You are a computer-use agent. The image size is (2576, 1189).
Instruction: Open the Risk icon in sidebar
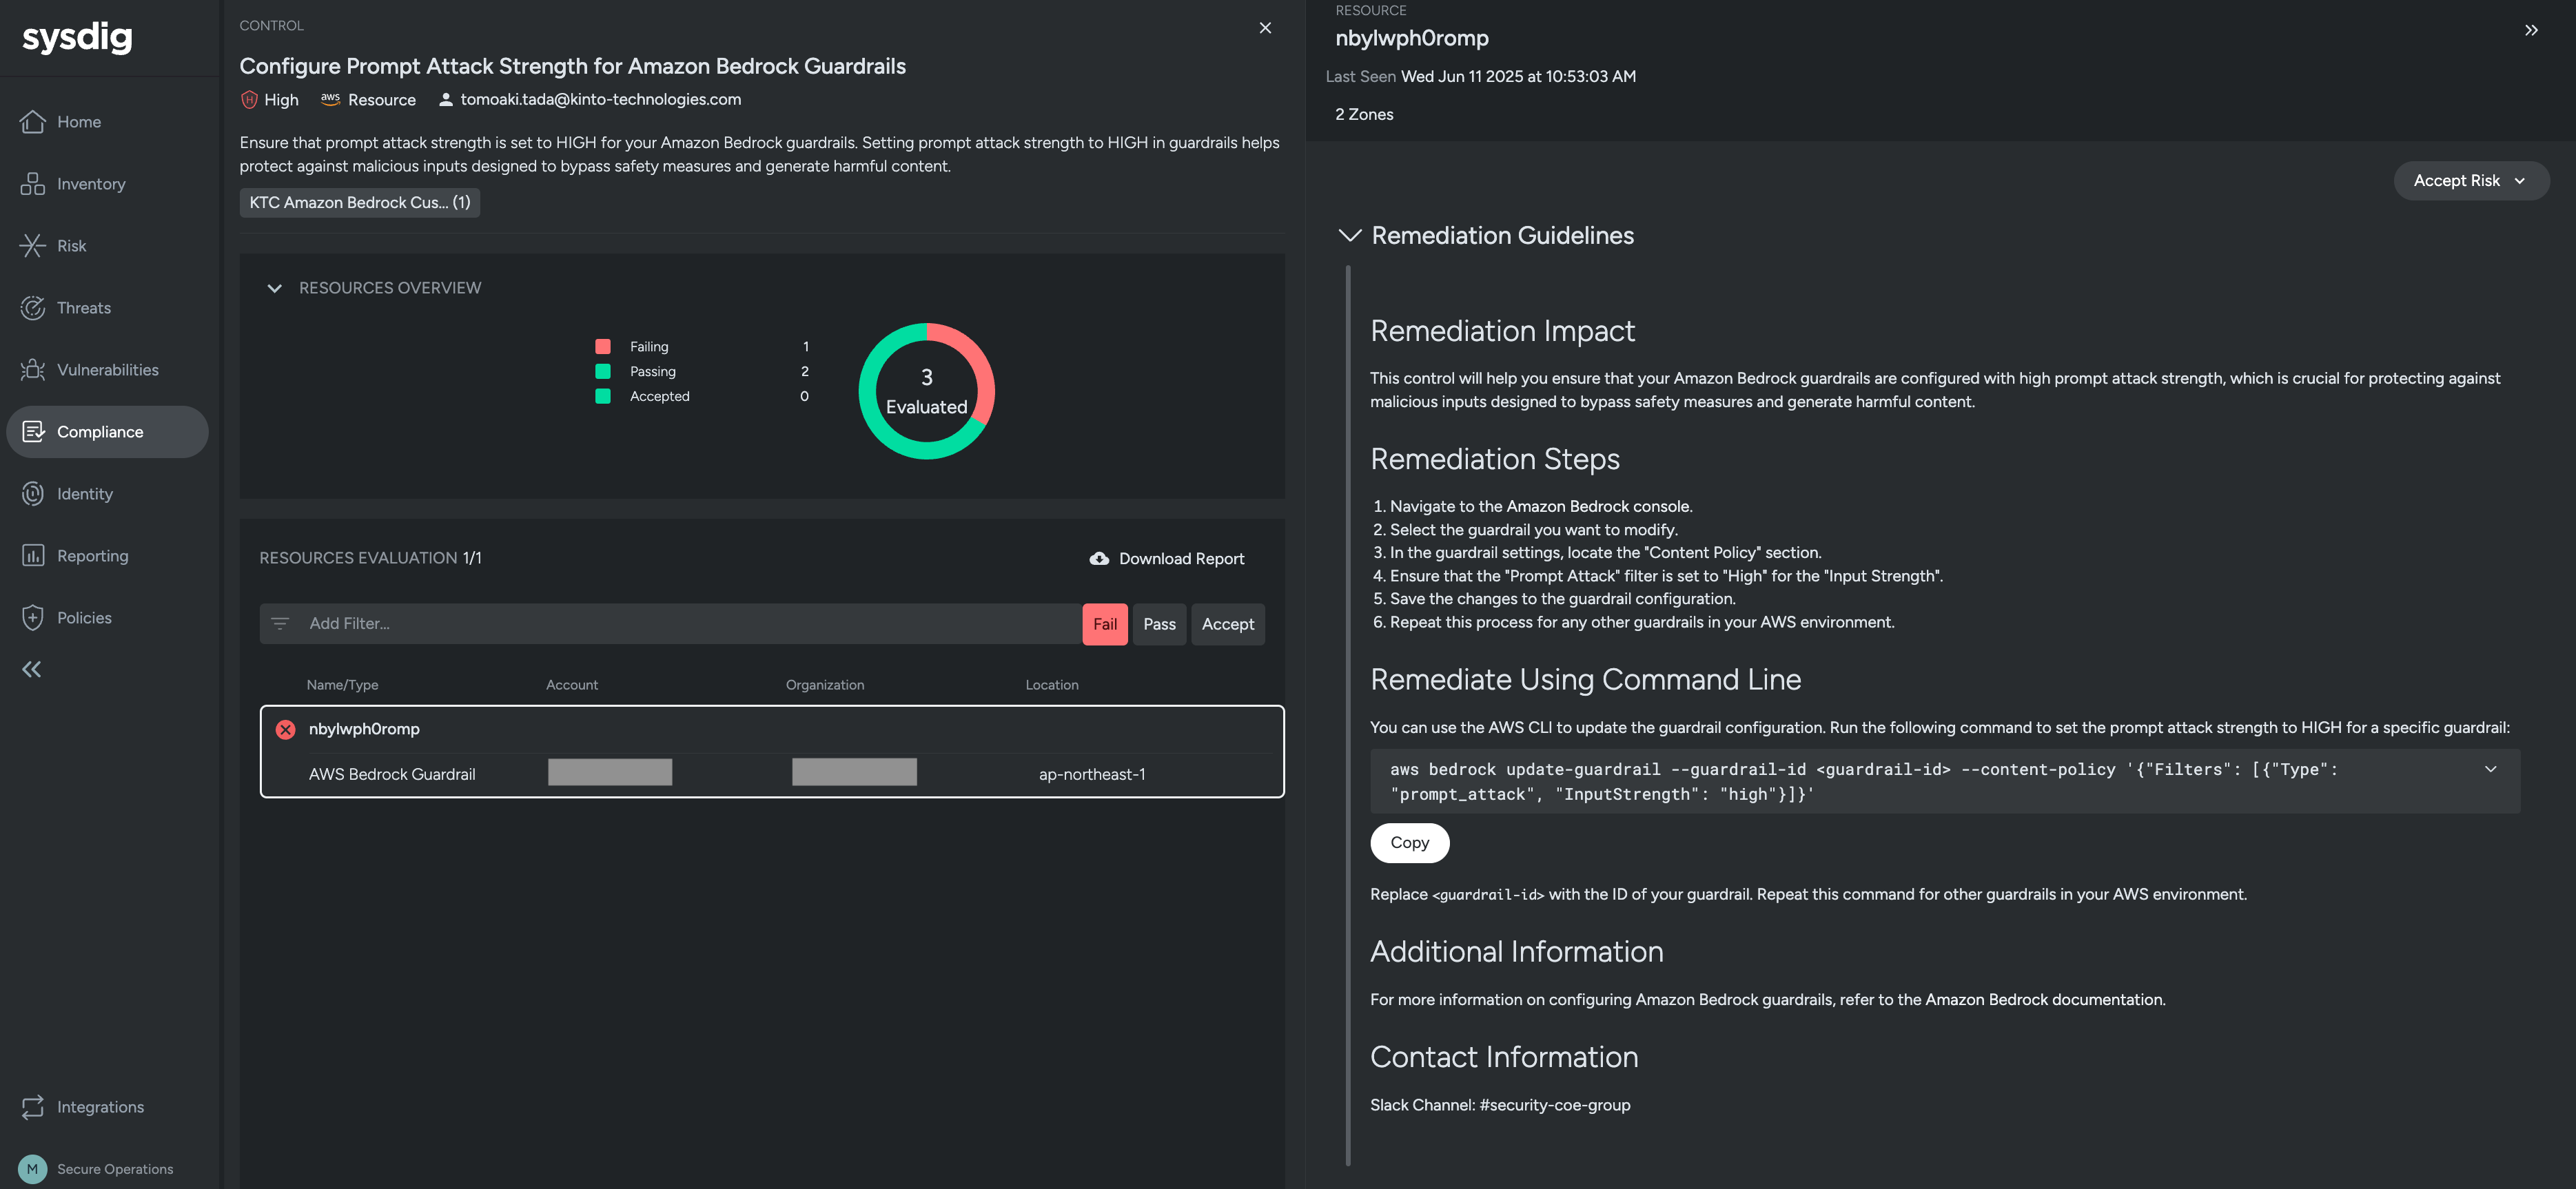click(33, 246)
